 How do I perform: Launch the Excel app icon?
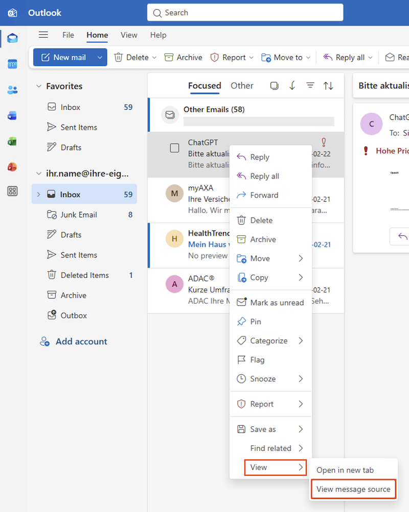point(12,141)
